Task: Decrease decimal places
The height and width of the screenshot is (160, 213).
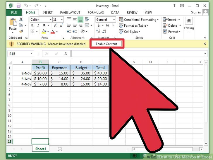Action: [104, 31]
